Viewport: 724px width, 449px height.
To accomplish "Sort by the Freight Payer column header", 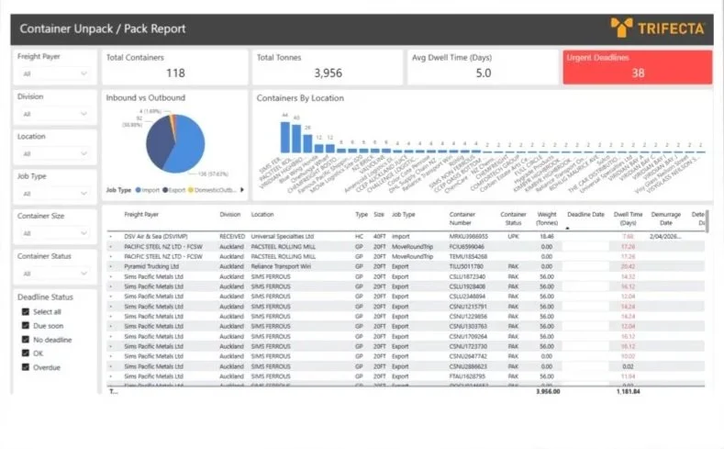I will [141, 214].
